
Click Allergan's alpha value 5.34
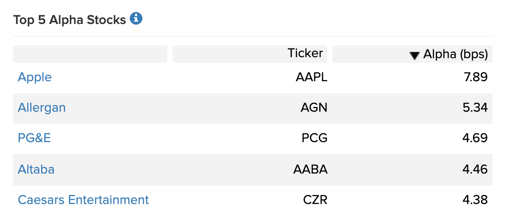pos(475,108)
